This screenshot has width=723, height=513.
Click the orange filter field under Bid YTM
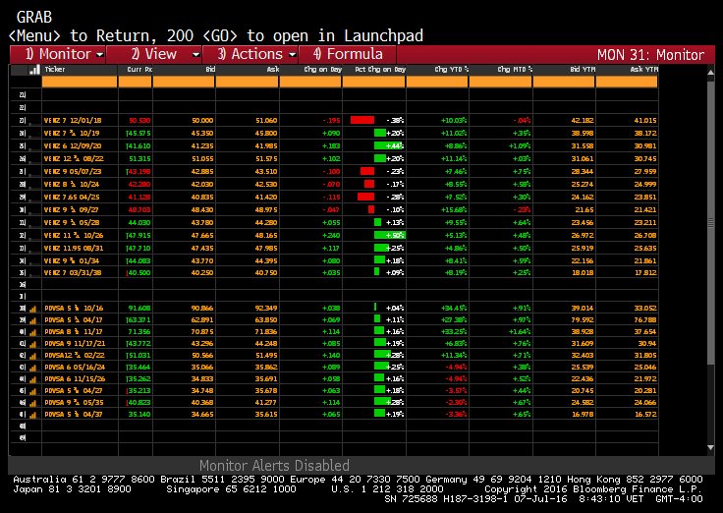564,82
